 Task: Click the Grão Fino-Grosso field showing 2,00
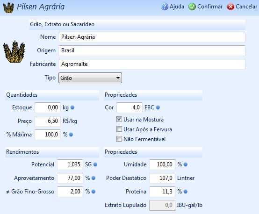coord(70,192)
